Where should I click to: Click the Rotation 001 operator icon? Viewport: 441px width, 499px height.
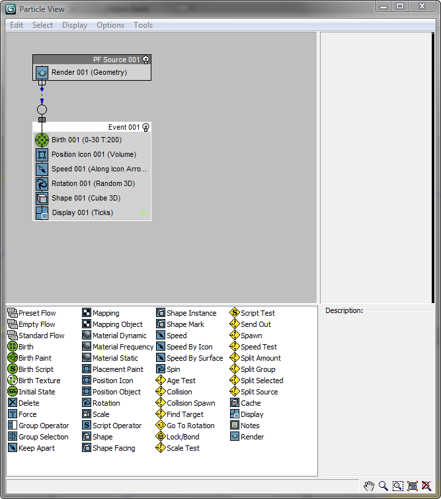point(42,183)
